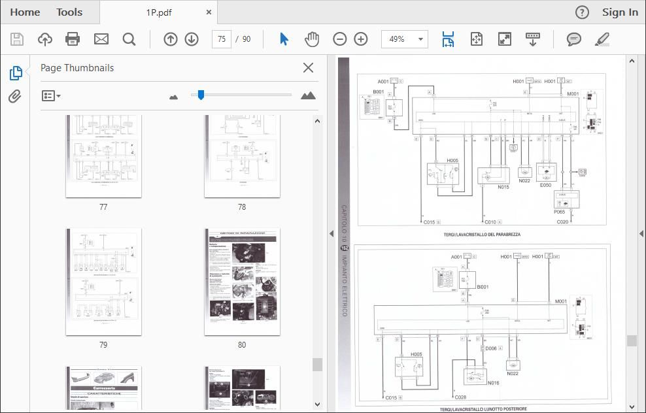This screenshot has height=413, width=646.
Task: Open the Find text search
Action: 129,39
